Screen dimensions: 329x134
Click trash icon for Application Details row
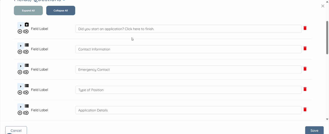pos(305,109)
